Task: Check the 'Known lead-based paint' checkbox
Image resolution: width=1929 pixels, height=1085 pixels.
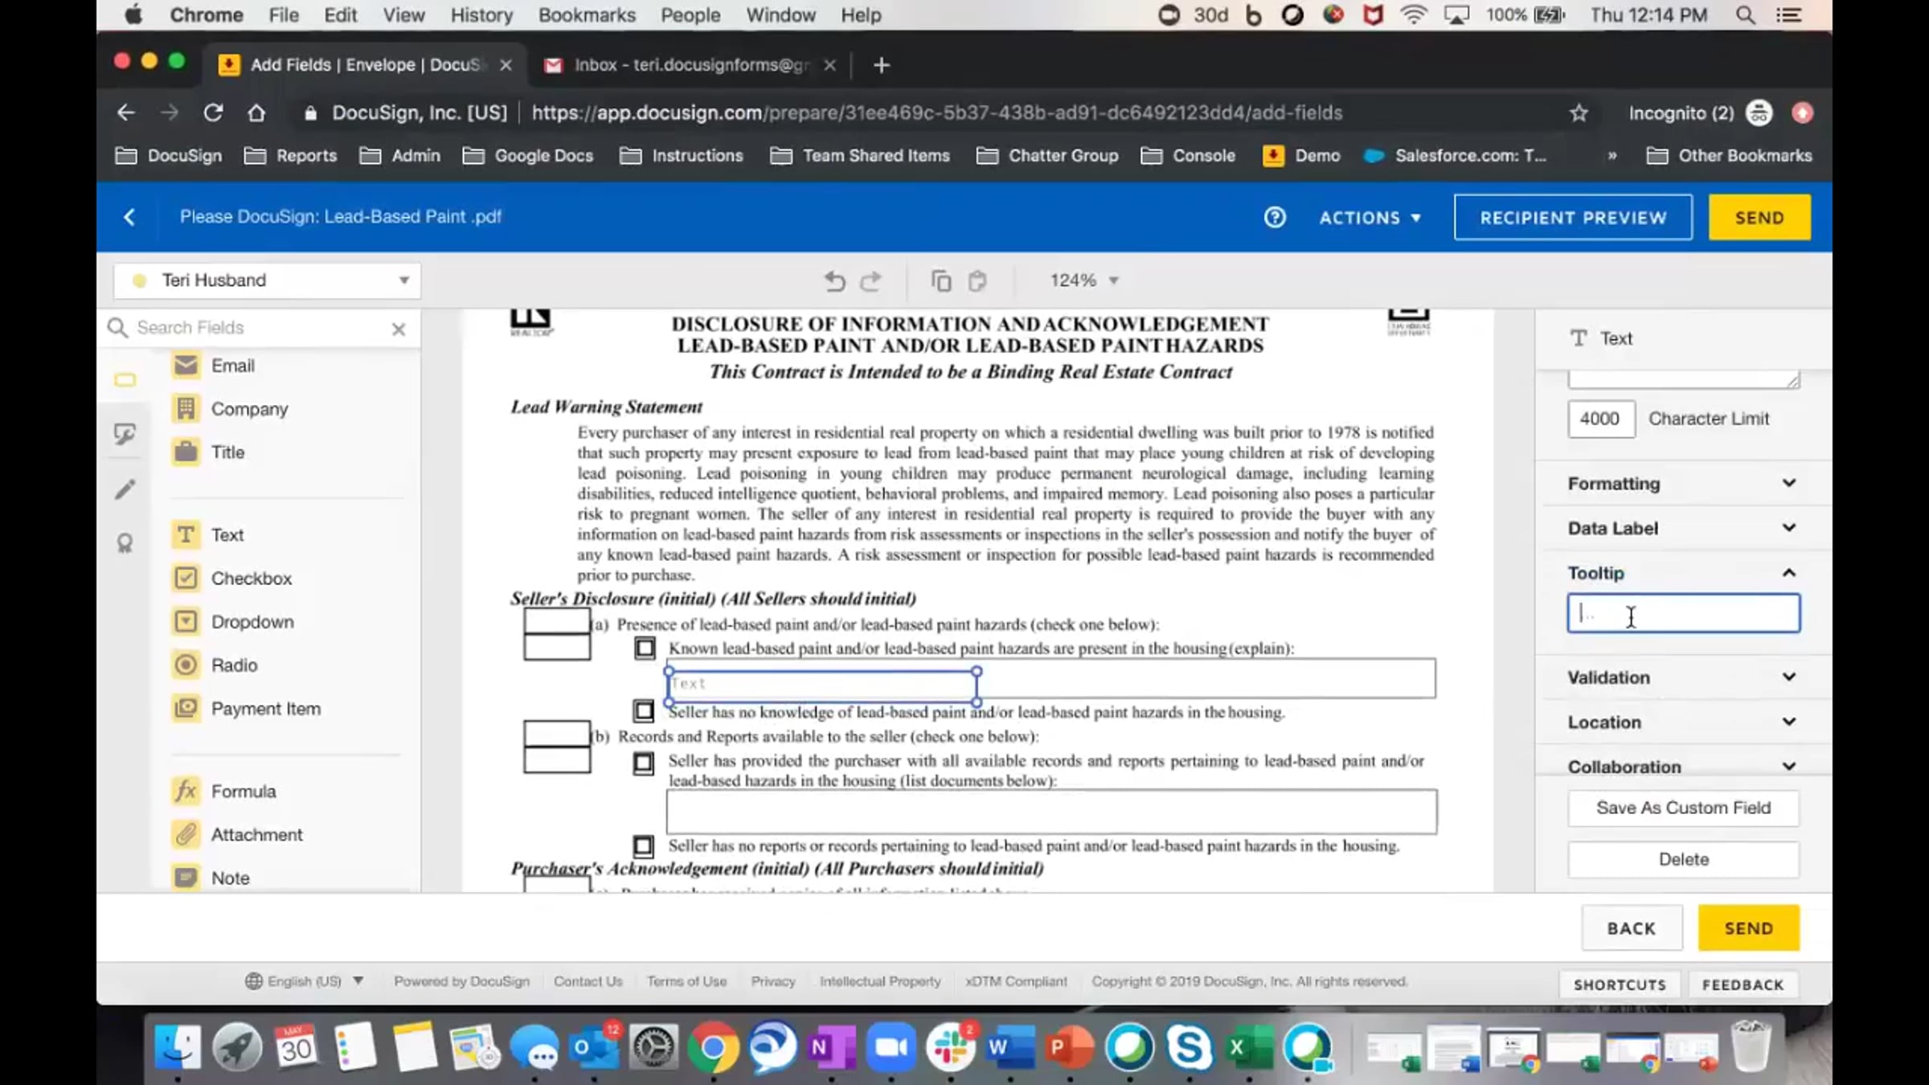Action: pyautogui.click(x=645, y=648)
